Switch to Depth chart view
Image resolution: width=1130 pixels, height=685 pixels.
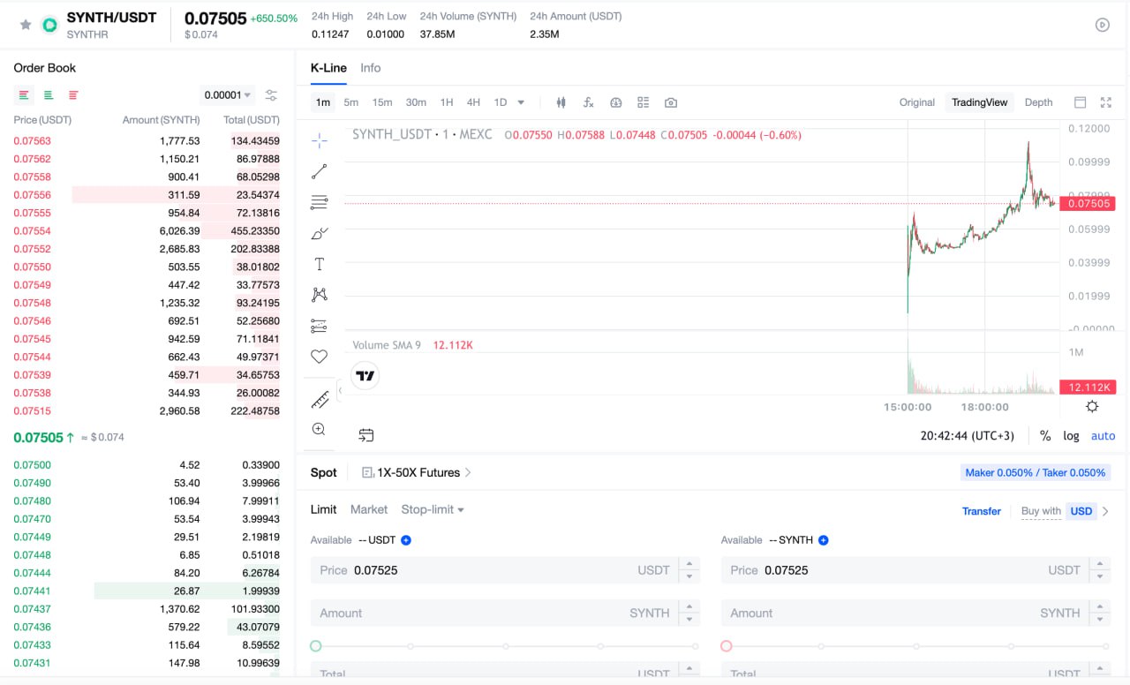[1038, 102]
